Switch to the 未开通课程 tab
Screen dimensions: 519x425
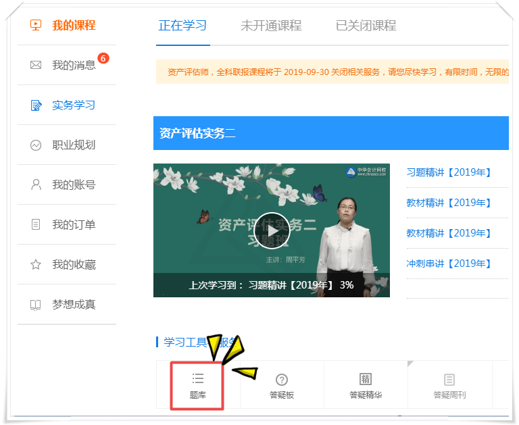(x=271, y=26)
